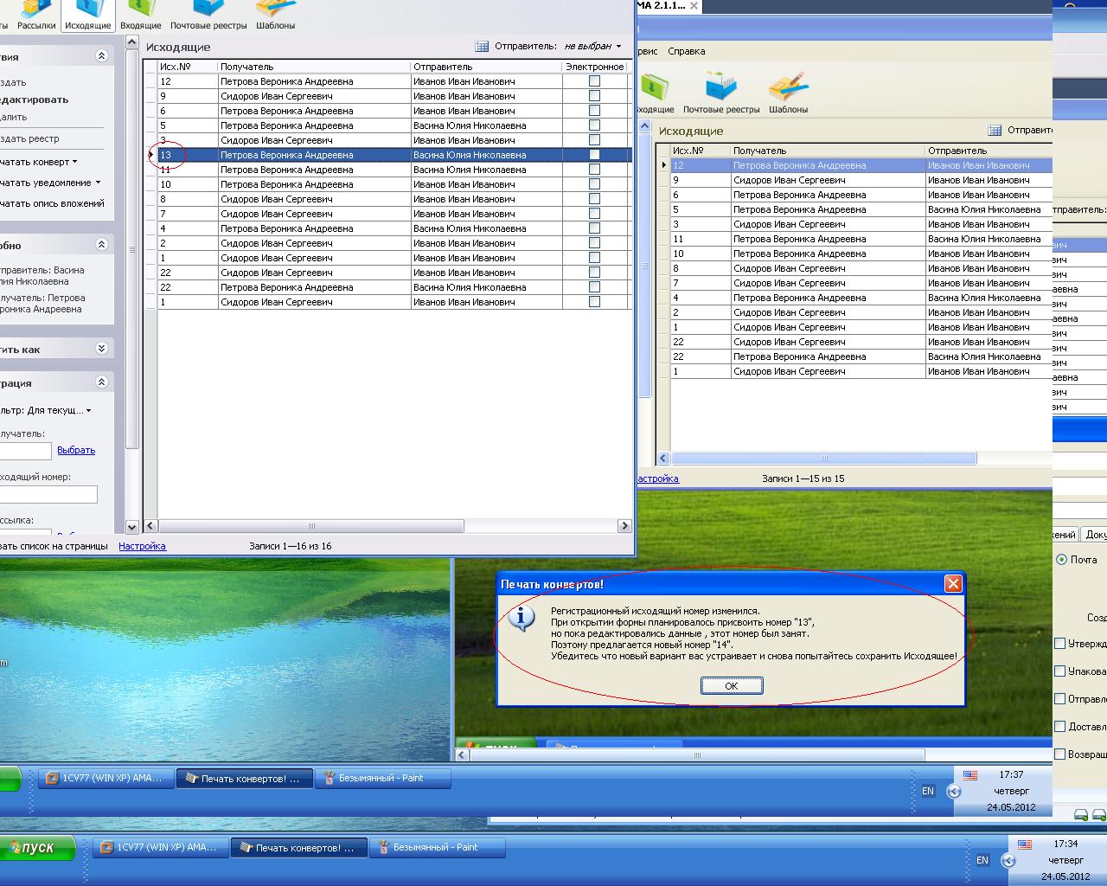
Task: Open the Справка menu
Action: (686, 51)
